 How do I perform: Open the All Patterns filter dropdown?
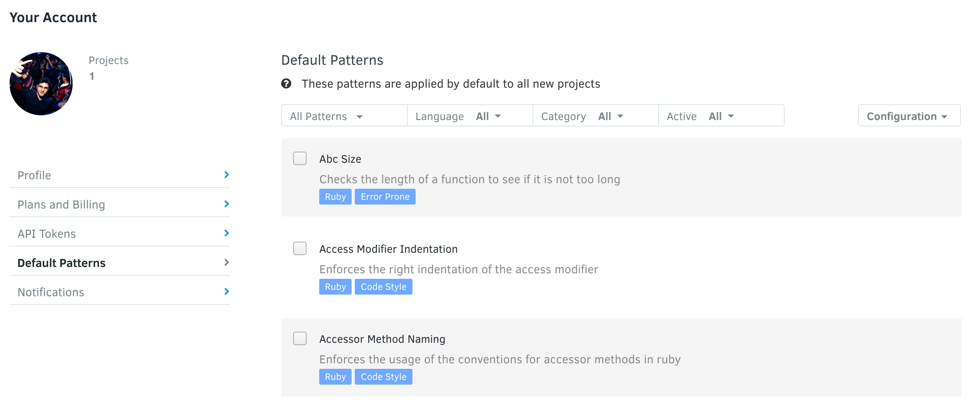coord(326,116)
